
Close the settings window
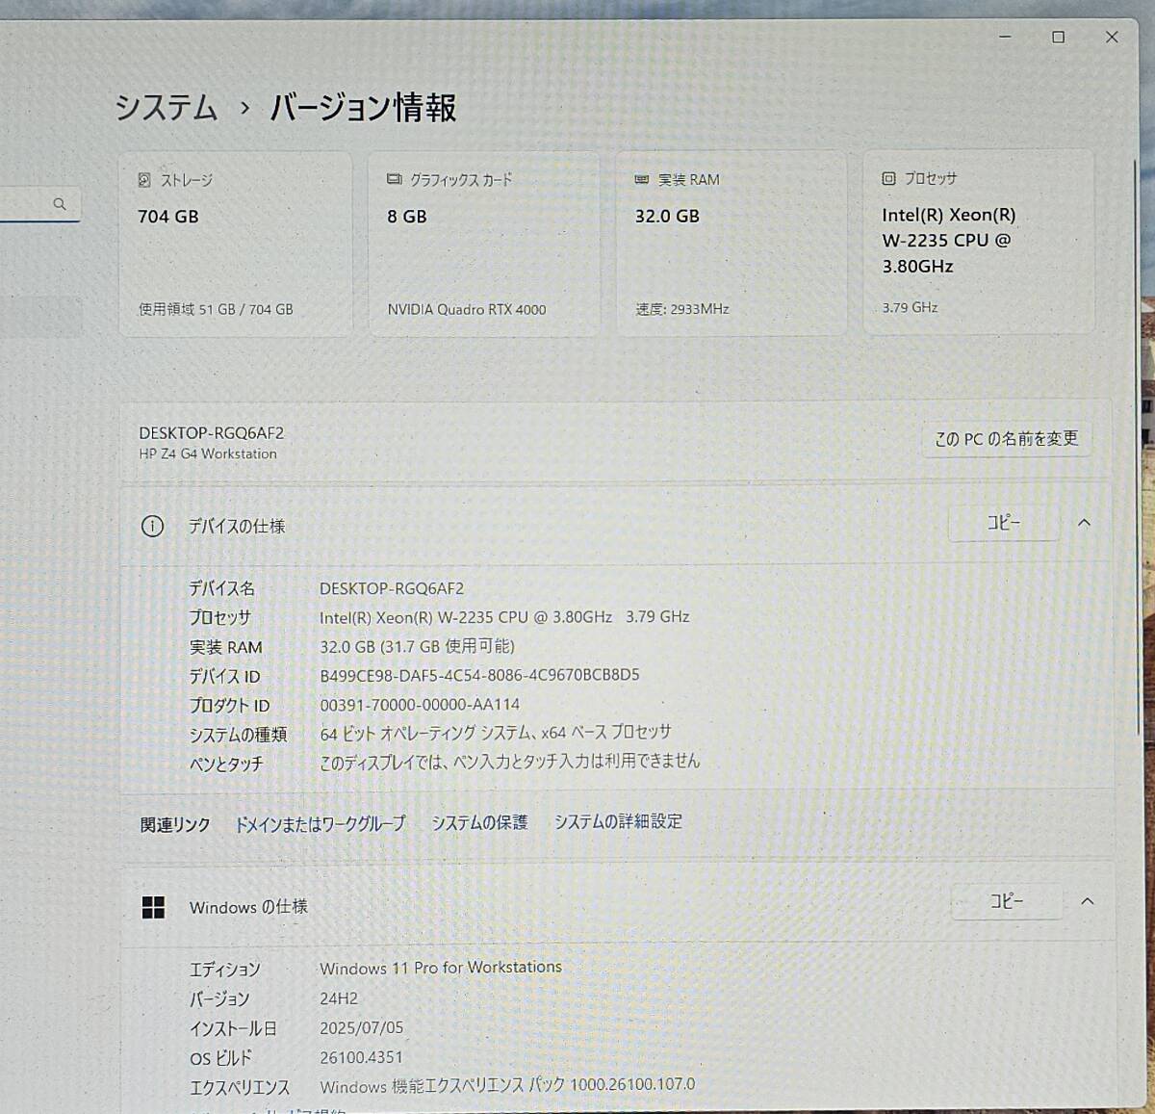1112,37
